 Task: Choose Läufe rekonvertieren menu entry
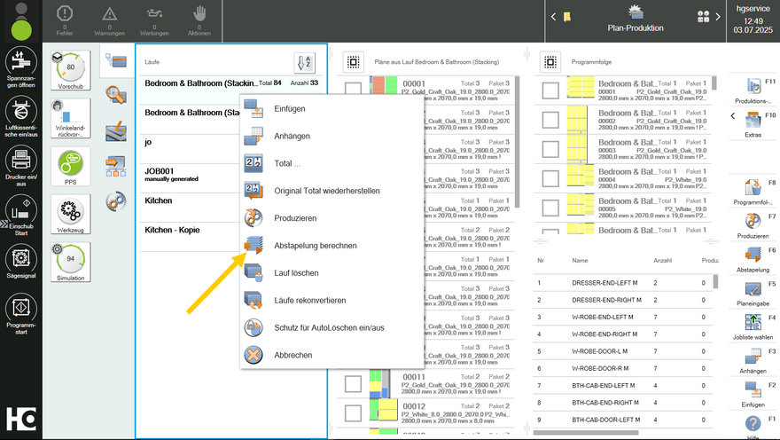(x=331, y=300)
